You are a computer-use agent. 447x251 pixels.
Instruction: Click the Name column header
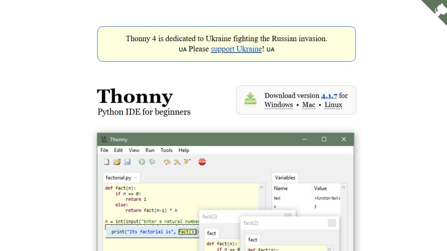(281, 188)
